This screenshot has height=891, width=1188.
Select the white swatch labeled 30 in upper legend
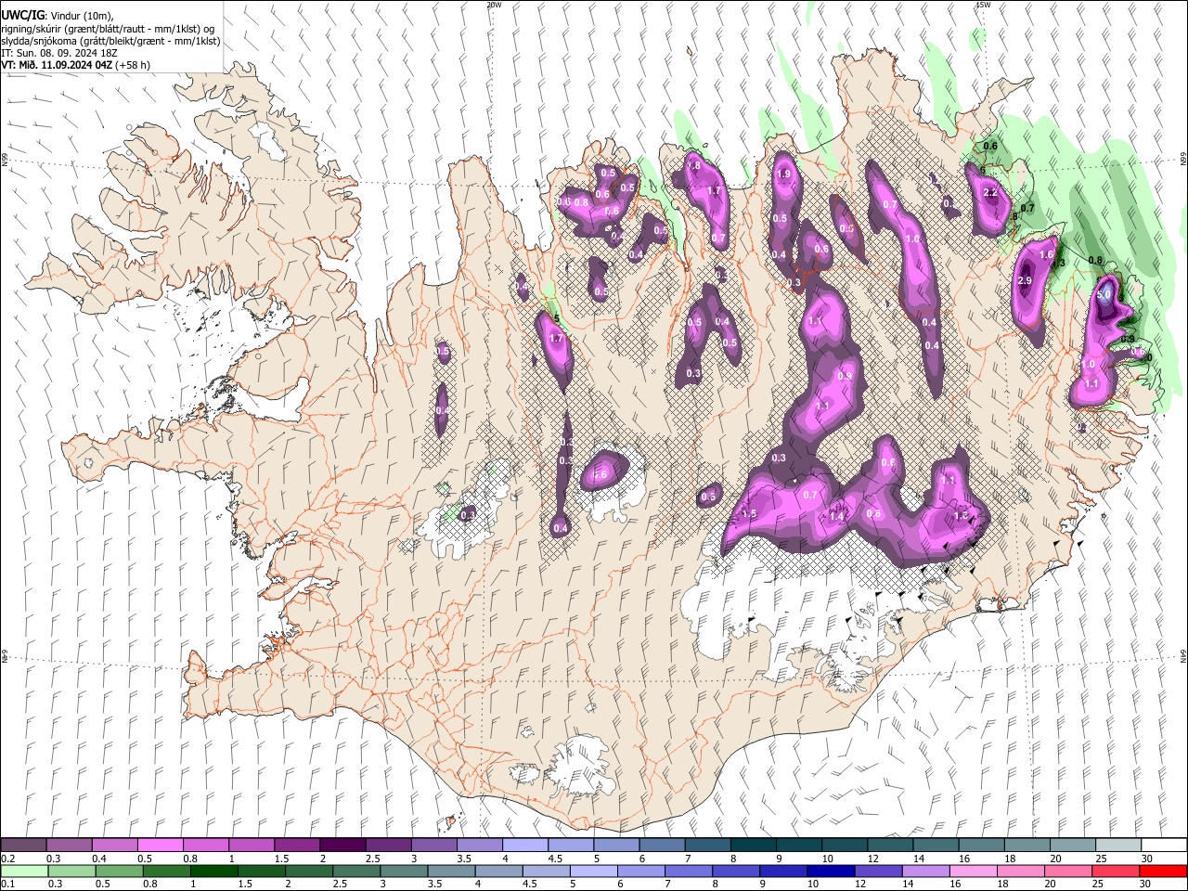click(x=1163, y=846)
